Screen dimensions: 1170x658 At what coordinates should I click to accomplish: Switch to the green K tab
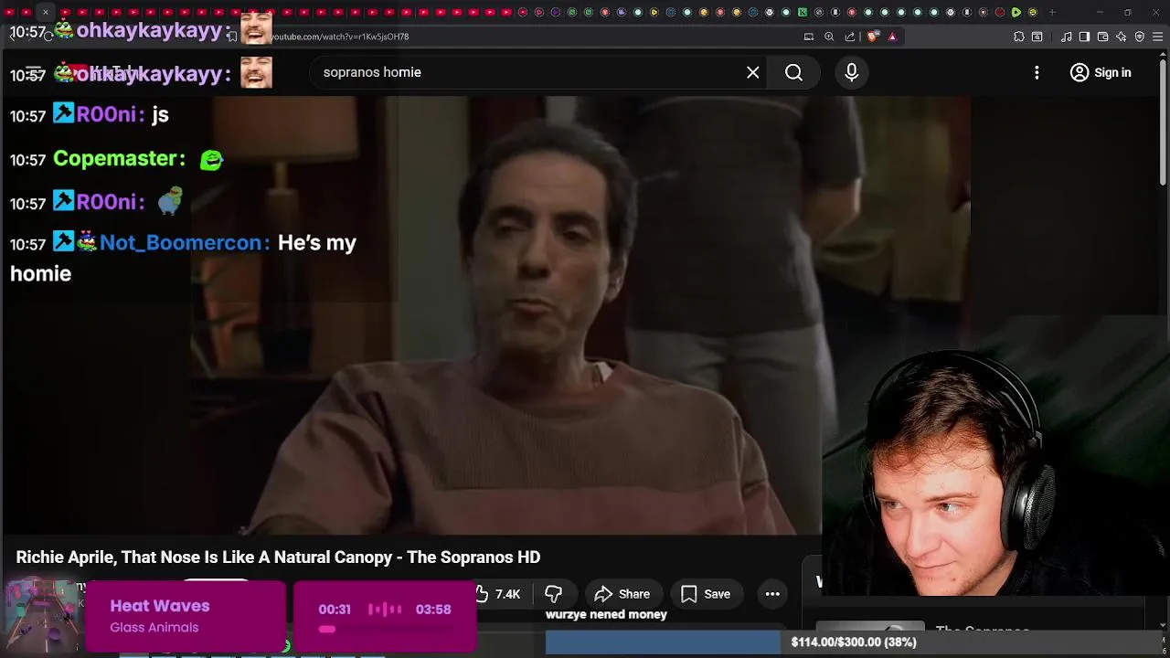(802, 13)
